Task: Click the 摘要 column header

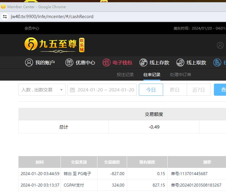Action: click(207, 162)
